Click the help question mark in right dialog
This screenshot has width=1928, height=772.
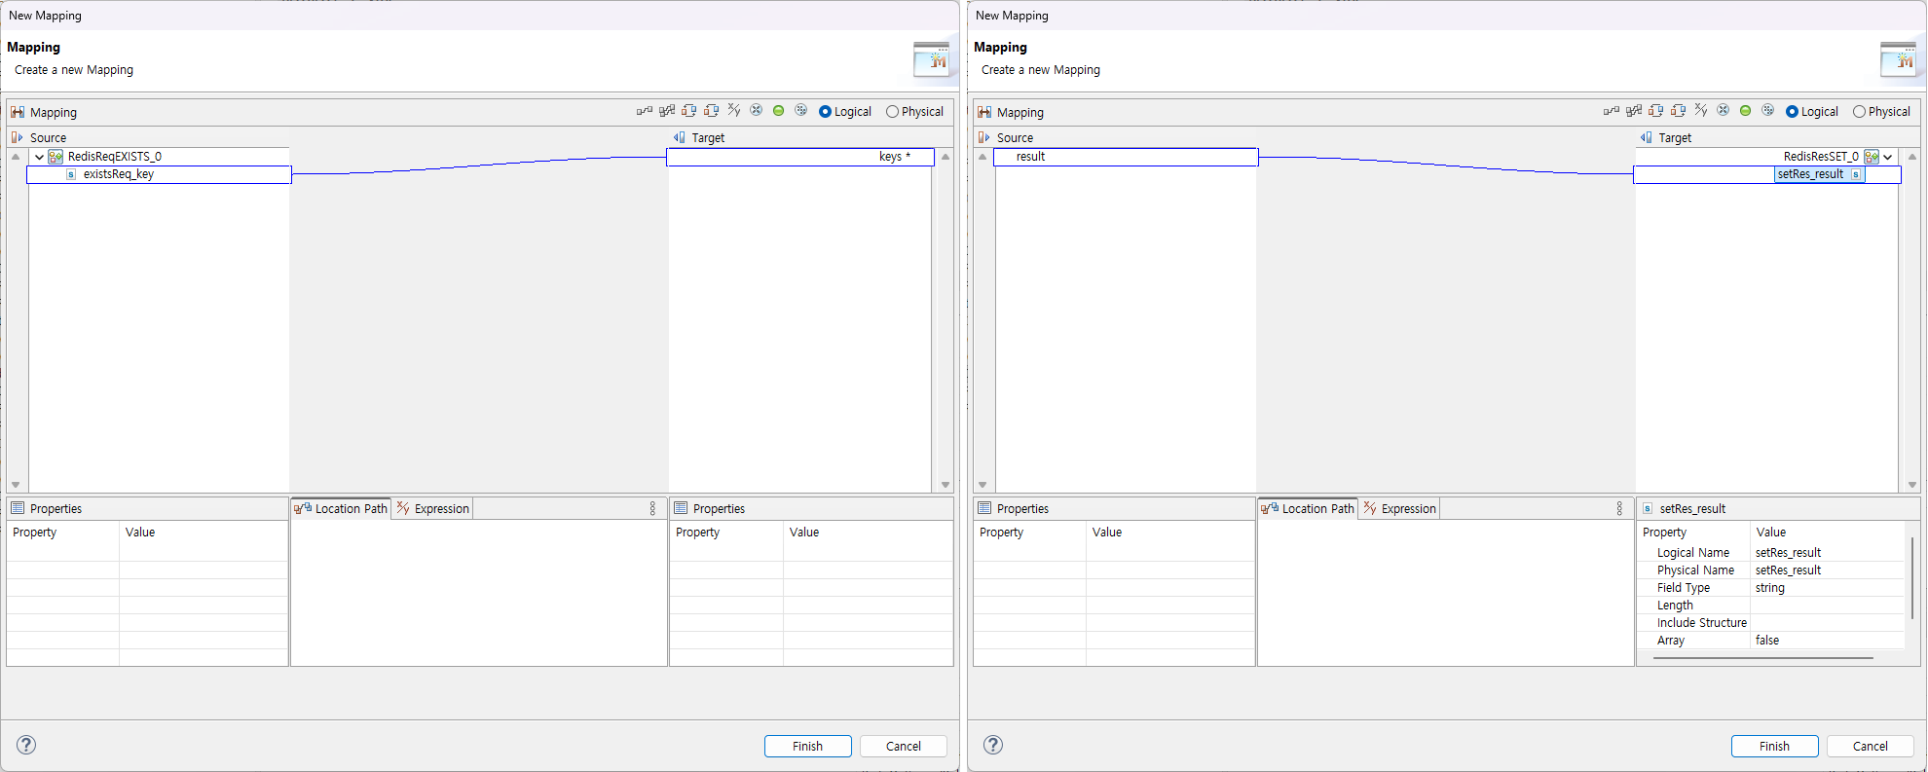click(993, 745)
